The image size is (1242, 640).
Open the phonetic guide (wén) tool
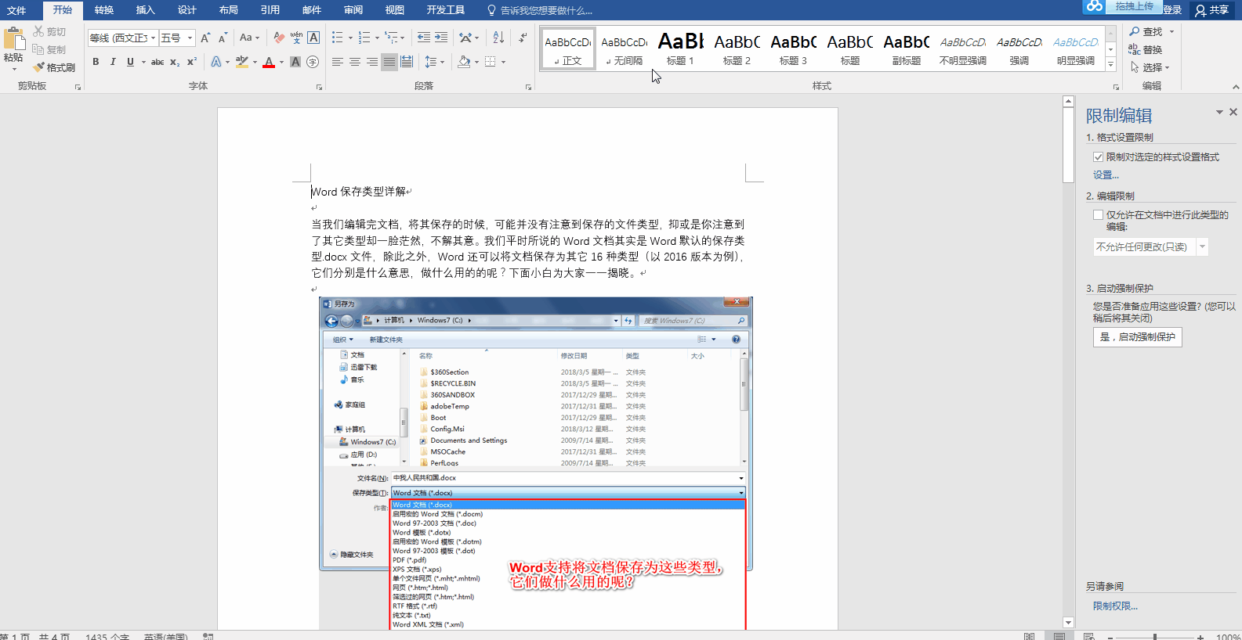pos(296,38)
